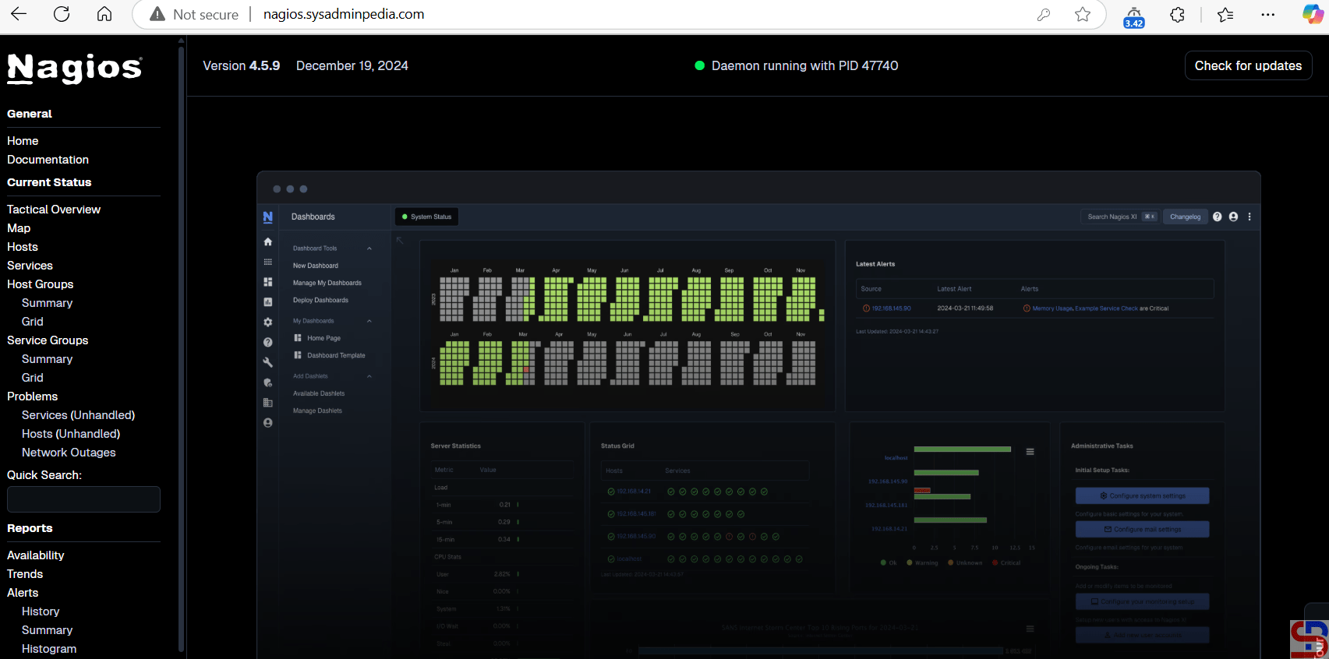
Task: Click the Nagios logo
Action: click(75, 69)
